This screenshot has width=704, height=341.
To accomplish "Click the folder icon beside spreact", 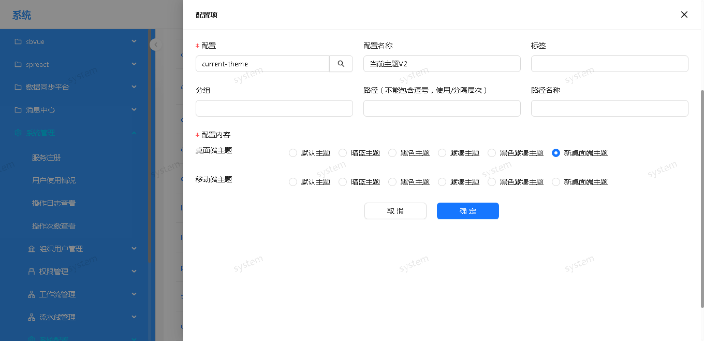I will (x=18, y=64).
